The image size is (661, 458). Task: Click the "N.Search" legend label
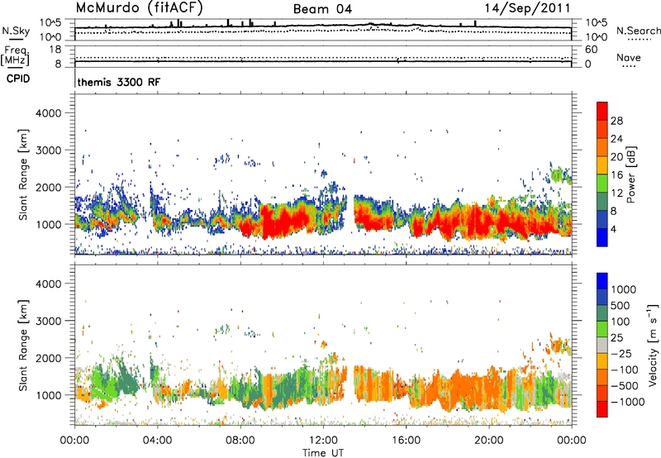[638, 31]
